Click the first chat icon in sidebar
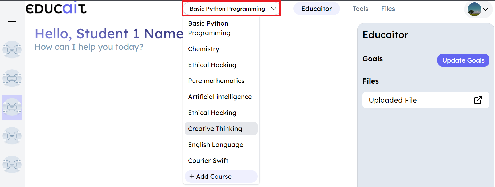 12,50
